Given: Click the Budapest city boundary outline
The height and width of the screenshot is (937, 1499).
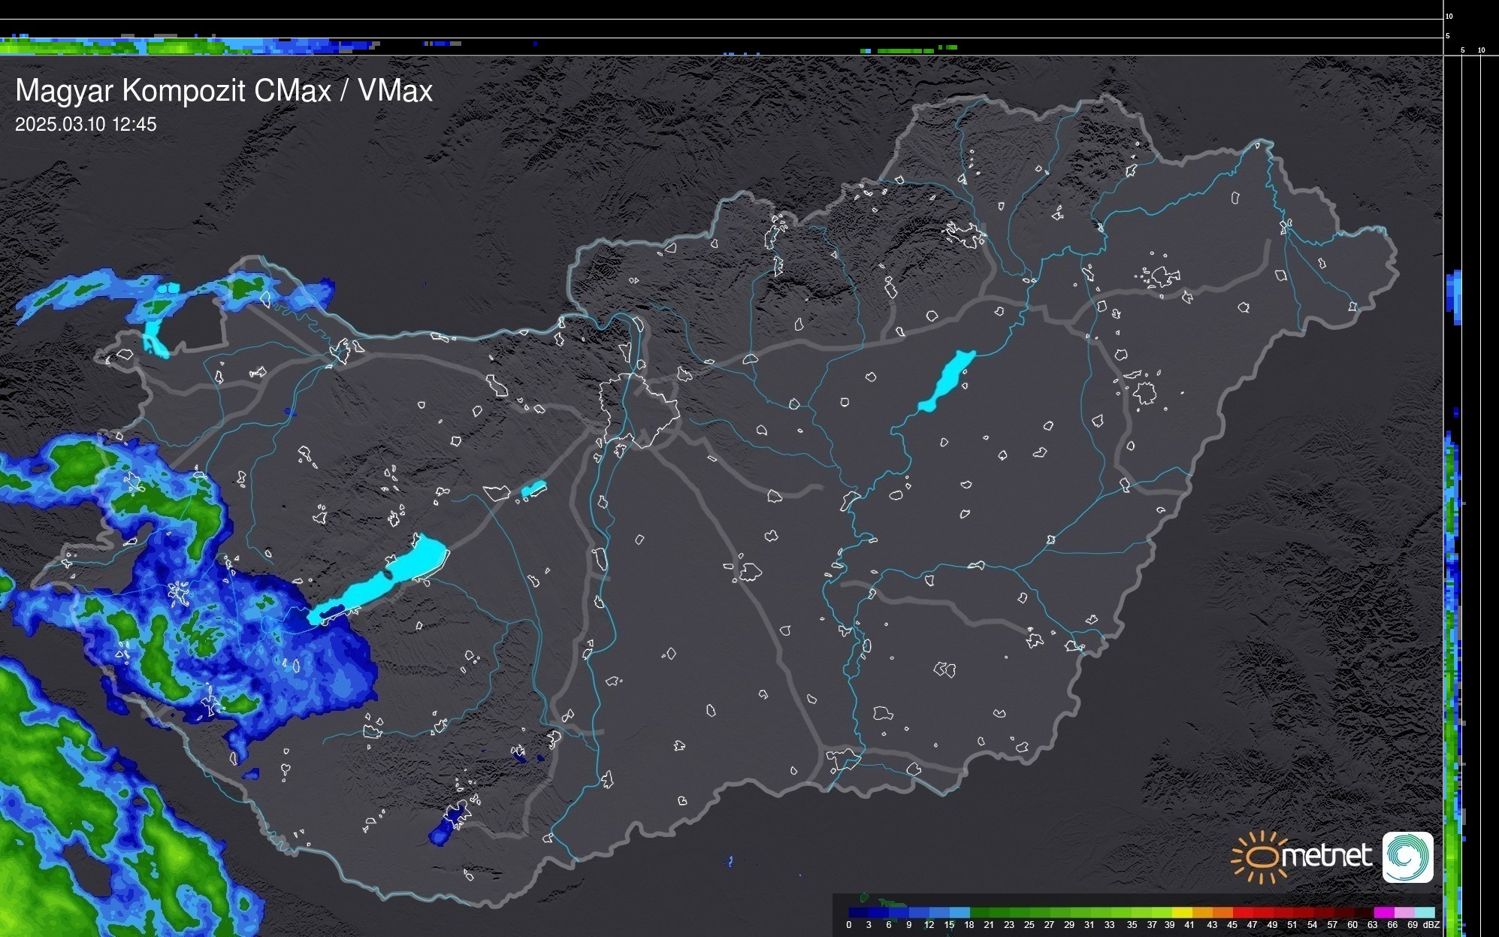Looking at the screenshot, I should (639, 410).
